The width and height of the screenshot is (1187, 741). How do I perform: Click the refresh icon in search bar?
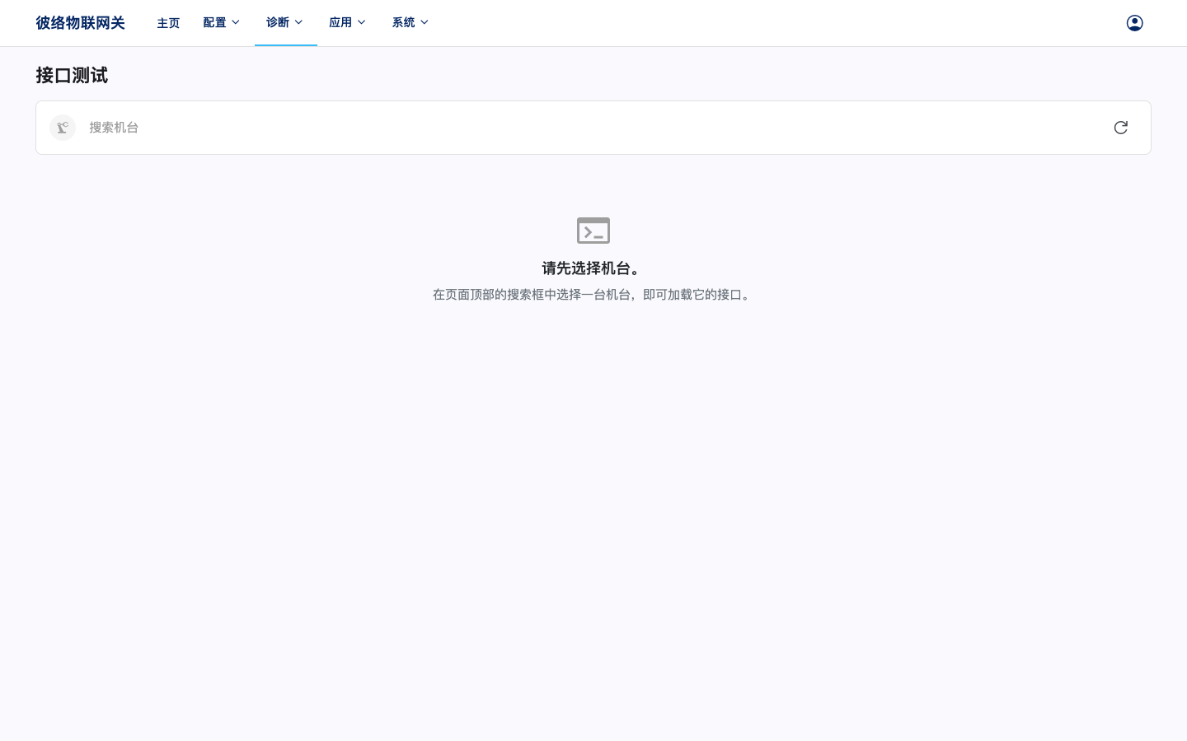(x=1120, y=128)
